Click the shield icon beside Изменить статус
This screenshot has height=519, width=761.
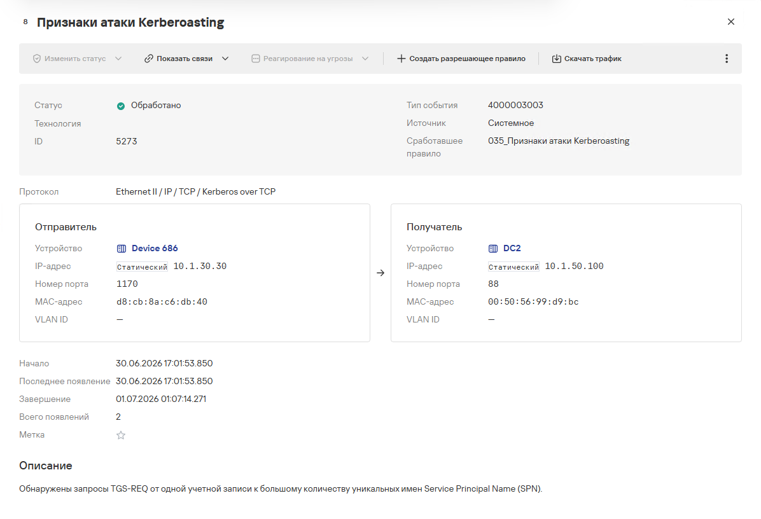pos(37,59)
